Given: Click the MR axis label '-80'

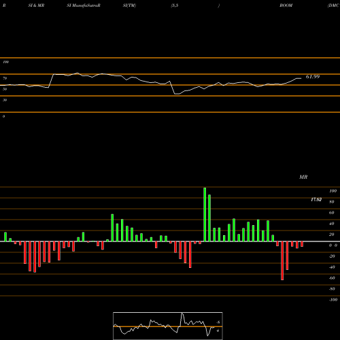Looking at the screenshot, I should 332,289.
